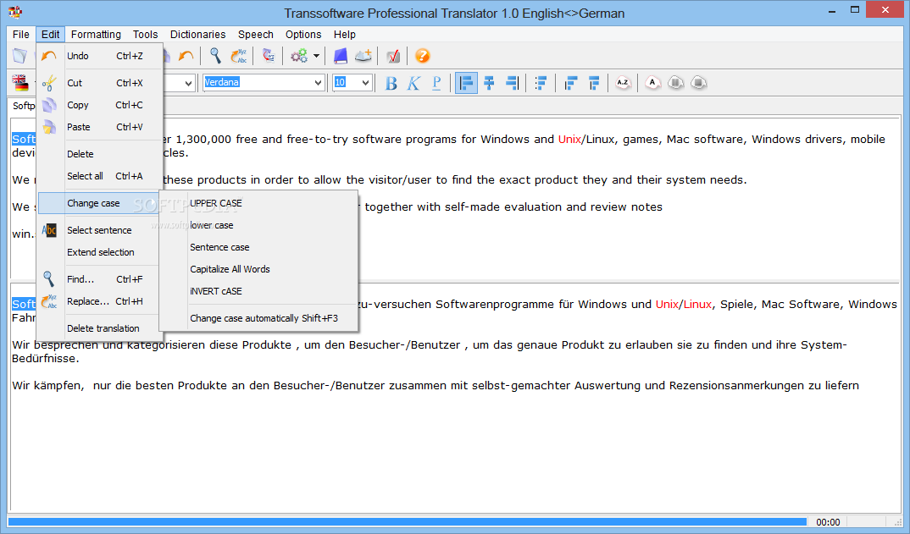Select Capitalize All Words from the submenu
910x534 pixels.
click(x=258, y=270)
